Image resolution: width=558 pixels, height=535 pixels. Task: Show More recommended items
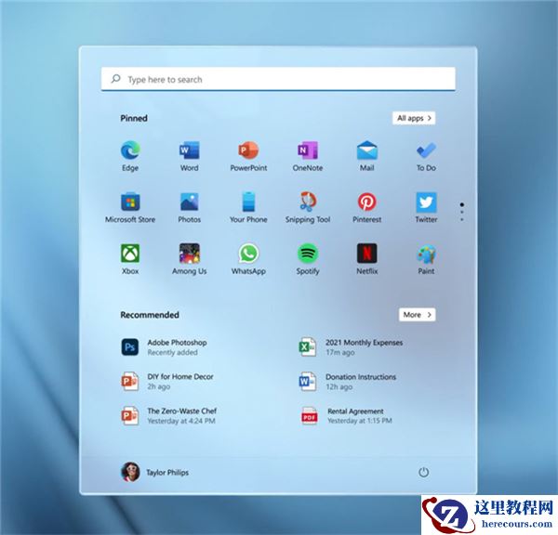click(417, 315)
